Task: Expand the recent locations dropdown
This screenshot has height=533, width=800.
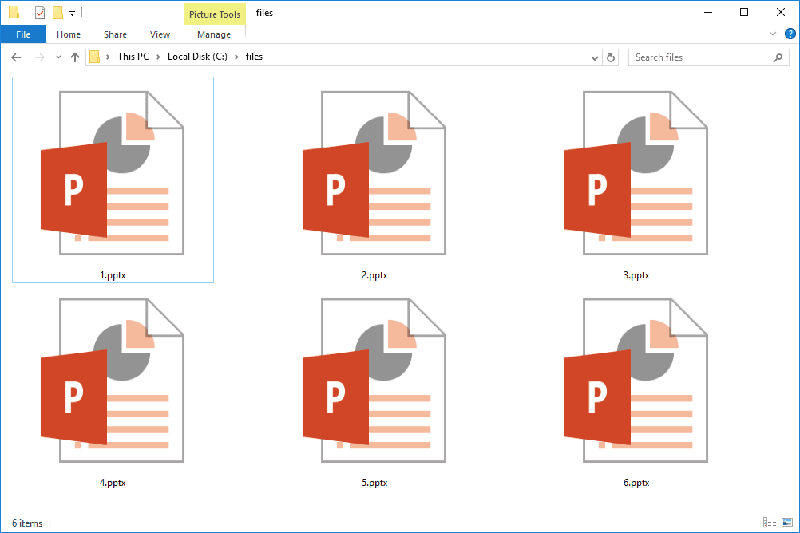Action: click(58, 57)
